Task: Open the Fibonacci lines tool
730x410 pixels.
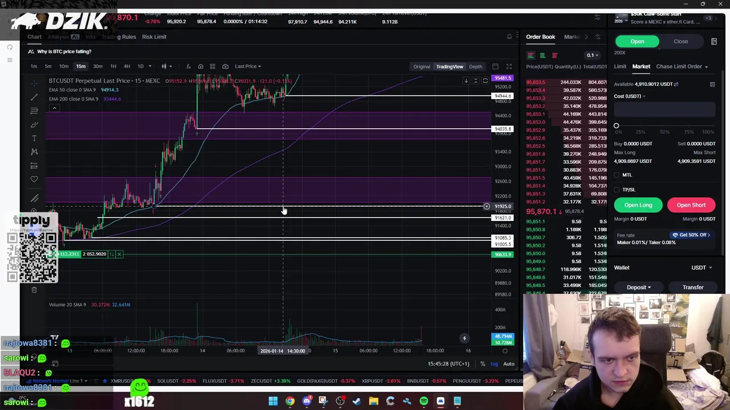Action: (34, 110)
